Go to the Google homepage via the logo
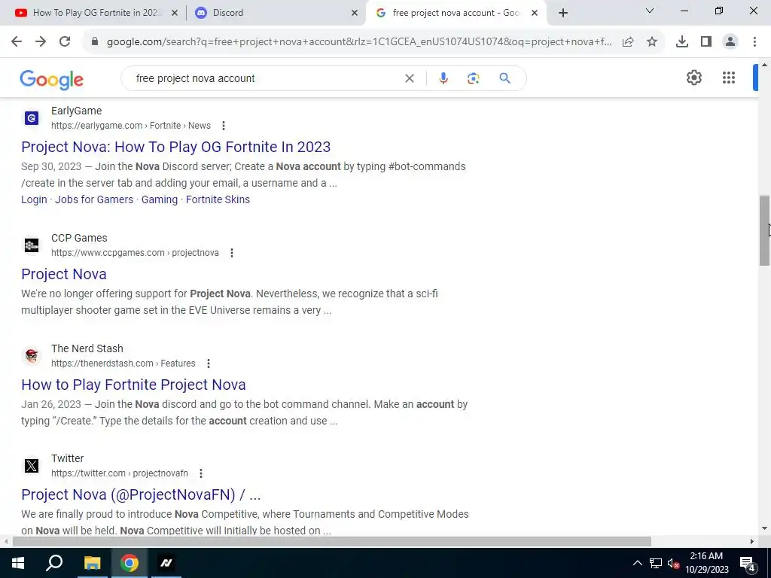Image resolution: width=771 pixels, height=578 pixels. [52, 80]
